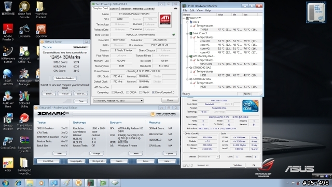Launch the ControlDeck desktop shortcut
The width and height of the screenshot is (332, 187).
pos(8,143)
